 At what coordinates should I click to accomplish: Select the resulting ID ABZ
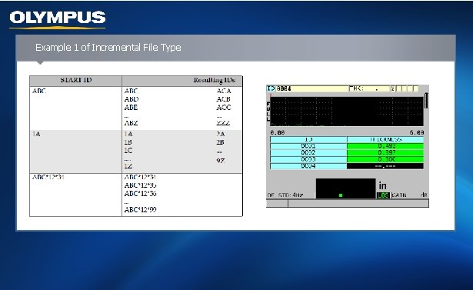132,123
